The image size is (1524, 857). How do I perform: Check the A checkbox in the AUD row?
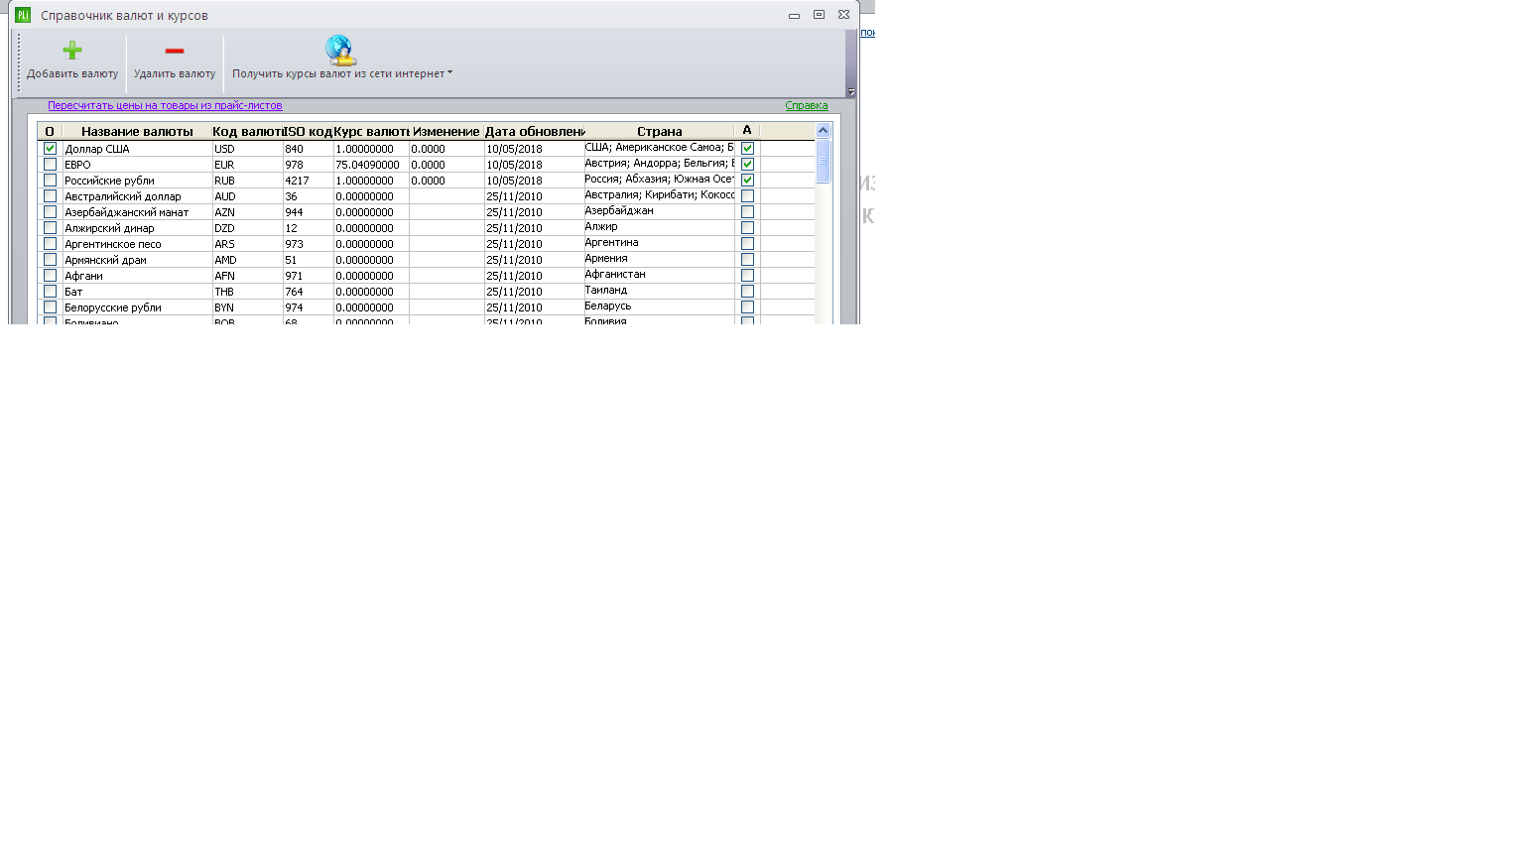pyautogui.click(x=747, y=195)
